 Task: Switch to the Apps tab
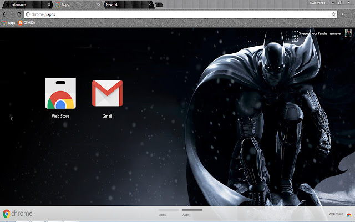click(x=77, y=4)
